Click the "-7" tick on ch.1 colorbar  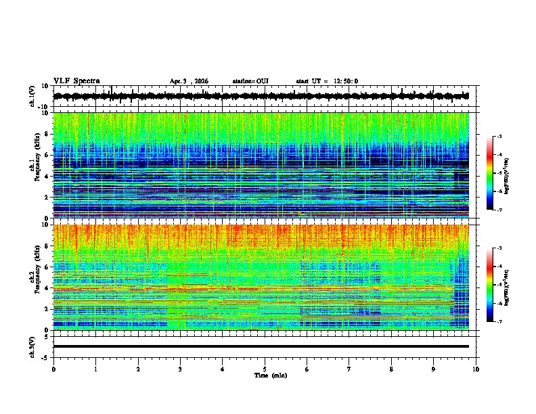[499, 210]
